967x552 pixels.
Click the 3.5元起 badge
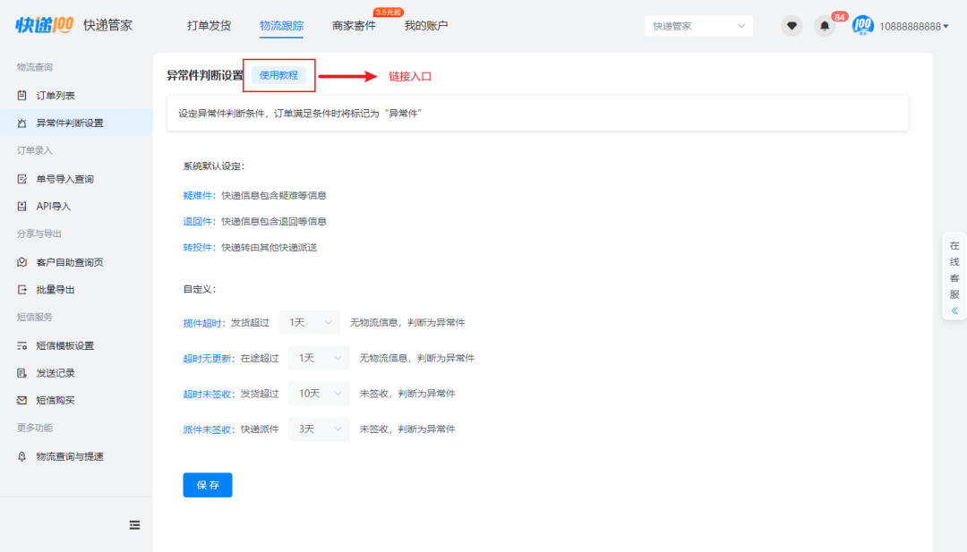[389, 13]
